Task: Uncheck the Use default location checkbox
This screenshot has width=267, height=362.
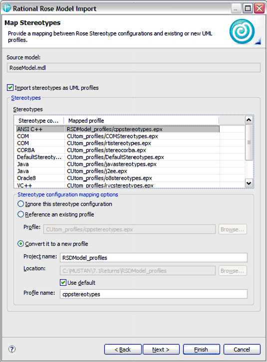Action: point(63,282)
